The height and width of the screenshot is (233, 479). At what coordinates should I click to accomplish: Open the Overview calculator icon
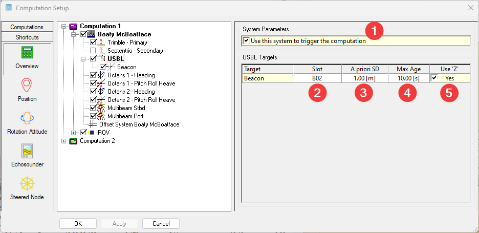27,53
